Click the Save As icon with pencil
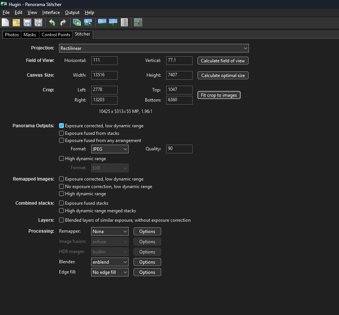This screenshot has height=315, width=339. coord(38,22)
